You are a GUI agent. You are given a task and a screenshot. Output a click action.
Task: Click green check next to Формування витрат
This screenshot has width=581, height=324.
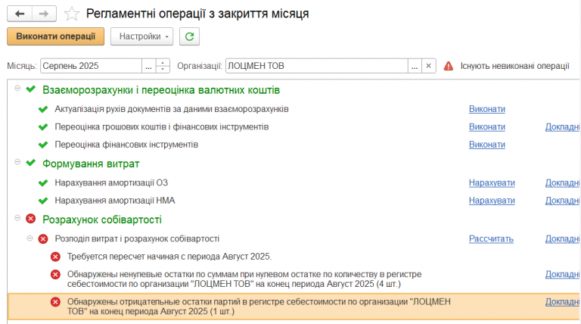pyautogui.click(x=31, y=163)
